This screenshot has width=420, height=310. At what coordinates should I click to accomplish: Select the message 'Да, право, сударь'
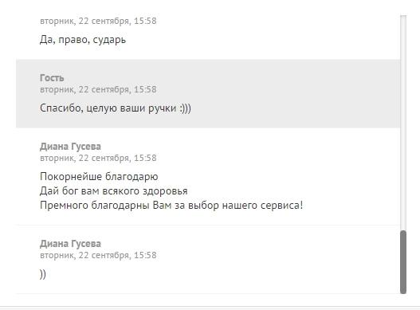coord(83,40)
